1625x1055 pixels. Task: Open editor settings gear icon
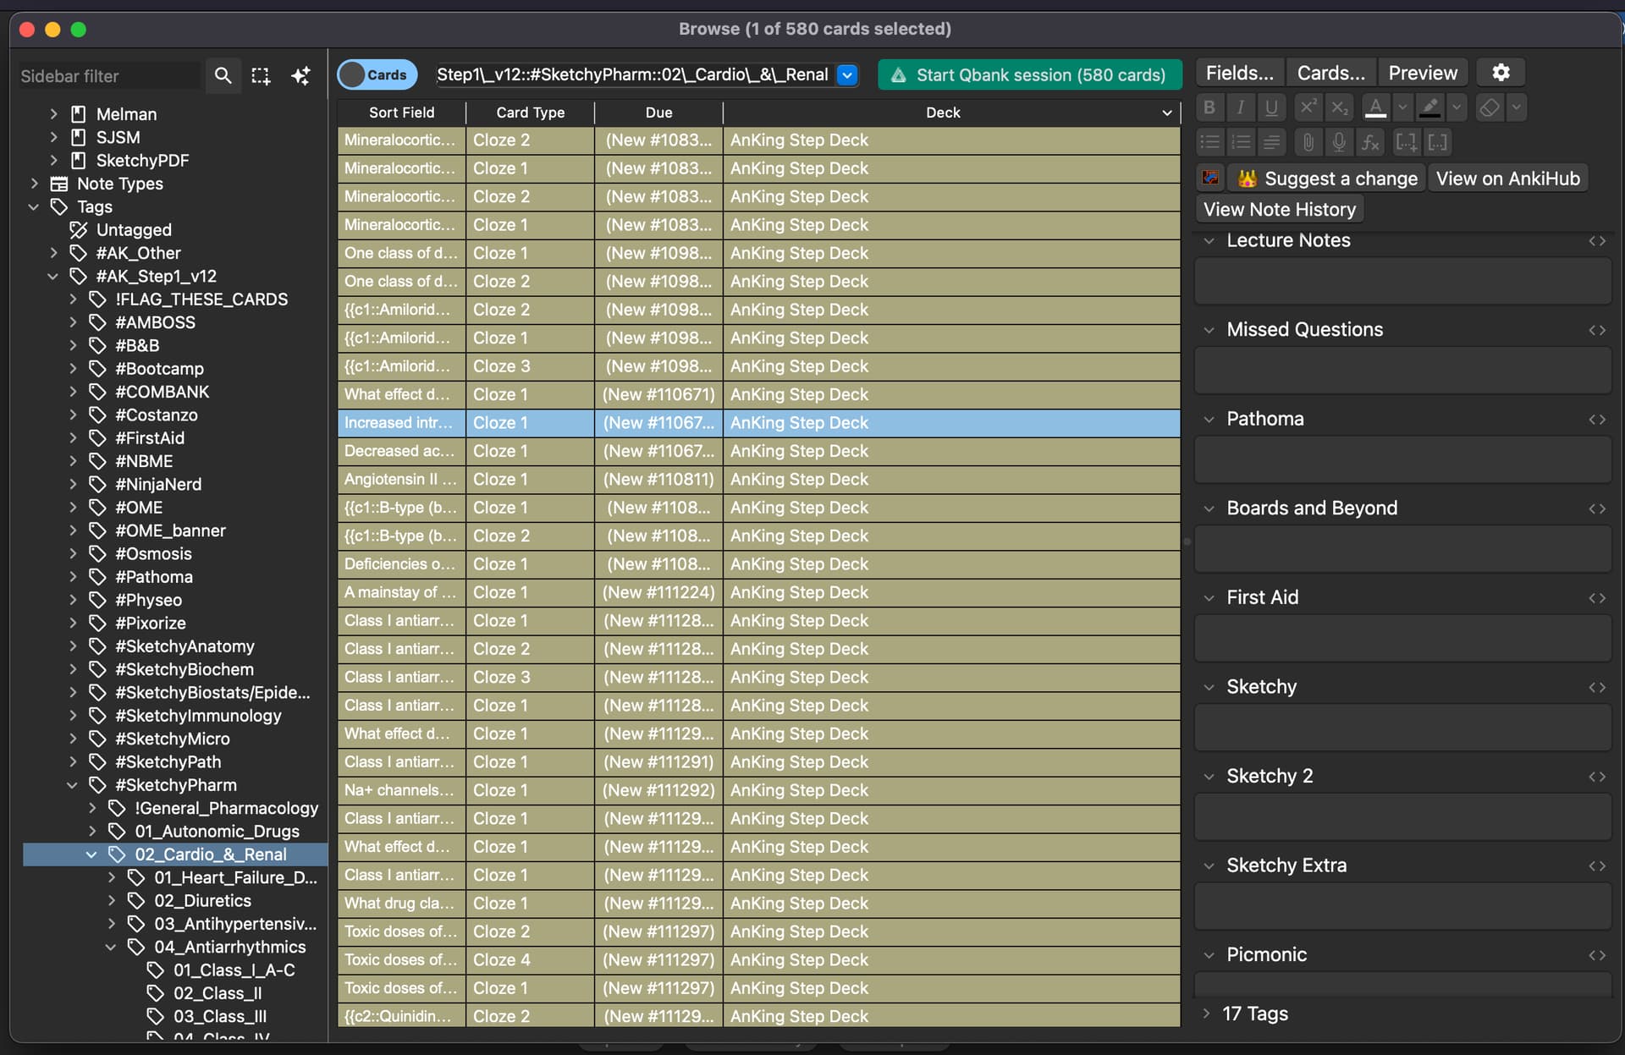coord(1501,73)
